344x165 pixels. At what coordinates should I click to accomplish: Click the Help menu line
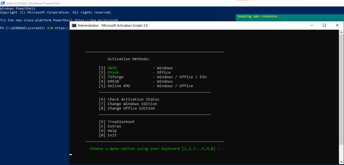click(x=108, y=131)
